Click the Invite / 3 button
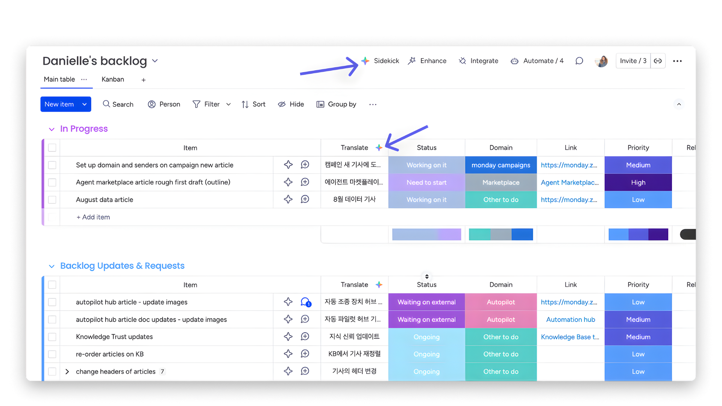This screenshot has height=406, width=722. (633, 61)
